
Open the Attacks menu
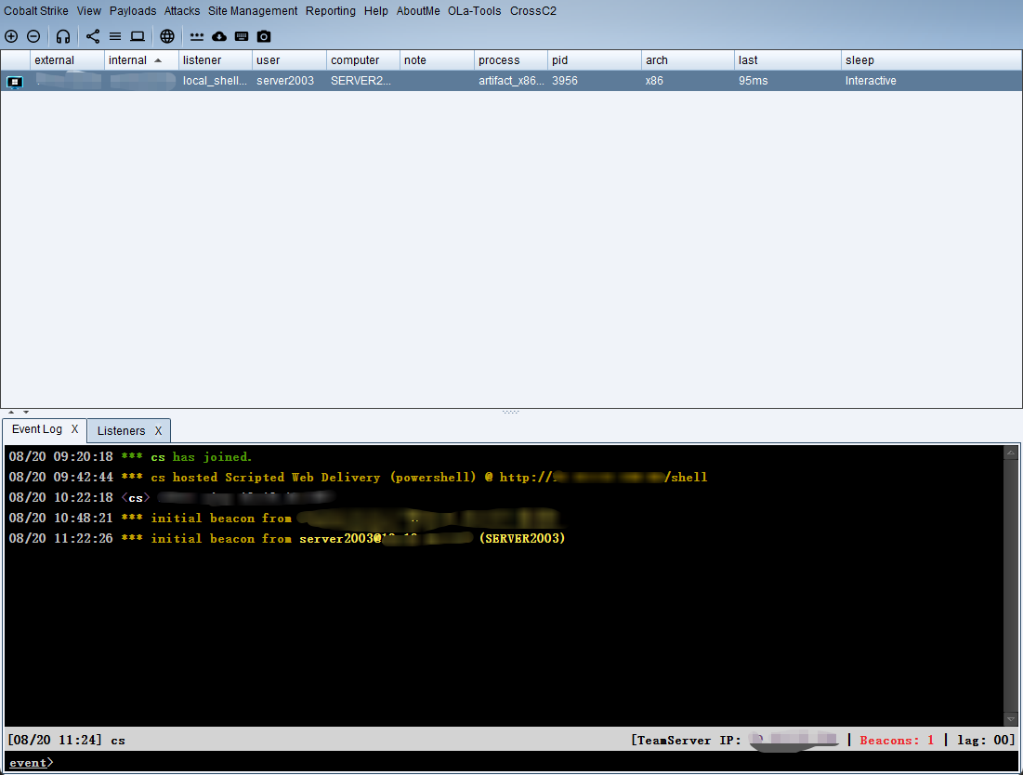click(182, 11)
